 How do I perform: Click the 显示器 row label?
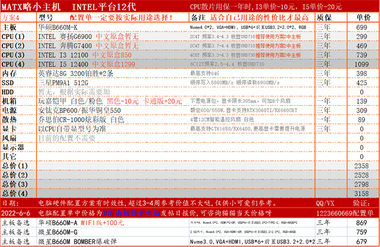click(13, 147)
